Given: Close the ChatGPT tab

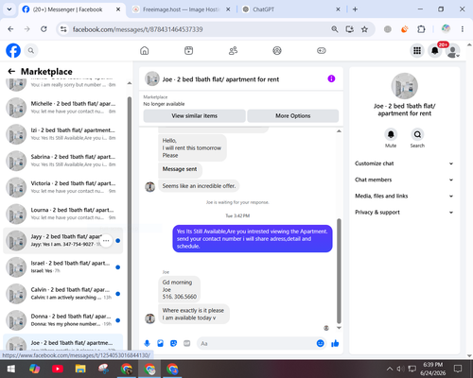Looking at the screenshot, I should (x=338, y=9).
